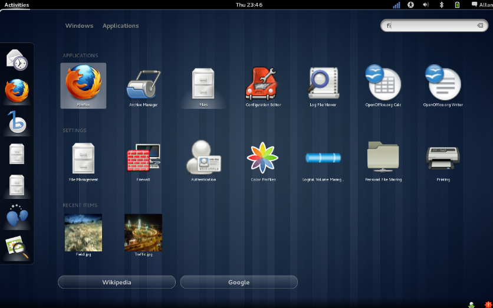Open Evolution mail in the dash
Screen dimensions: 493x308
(17, 60)
